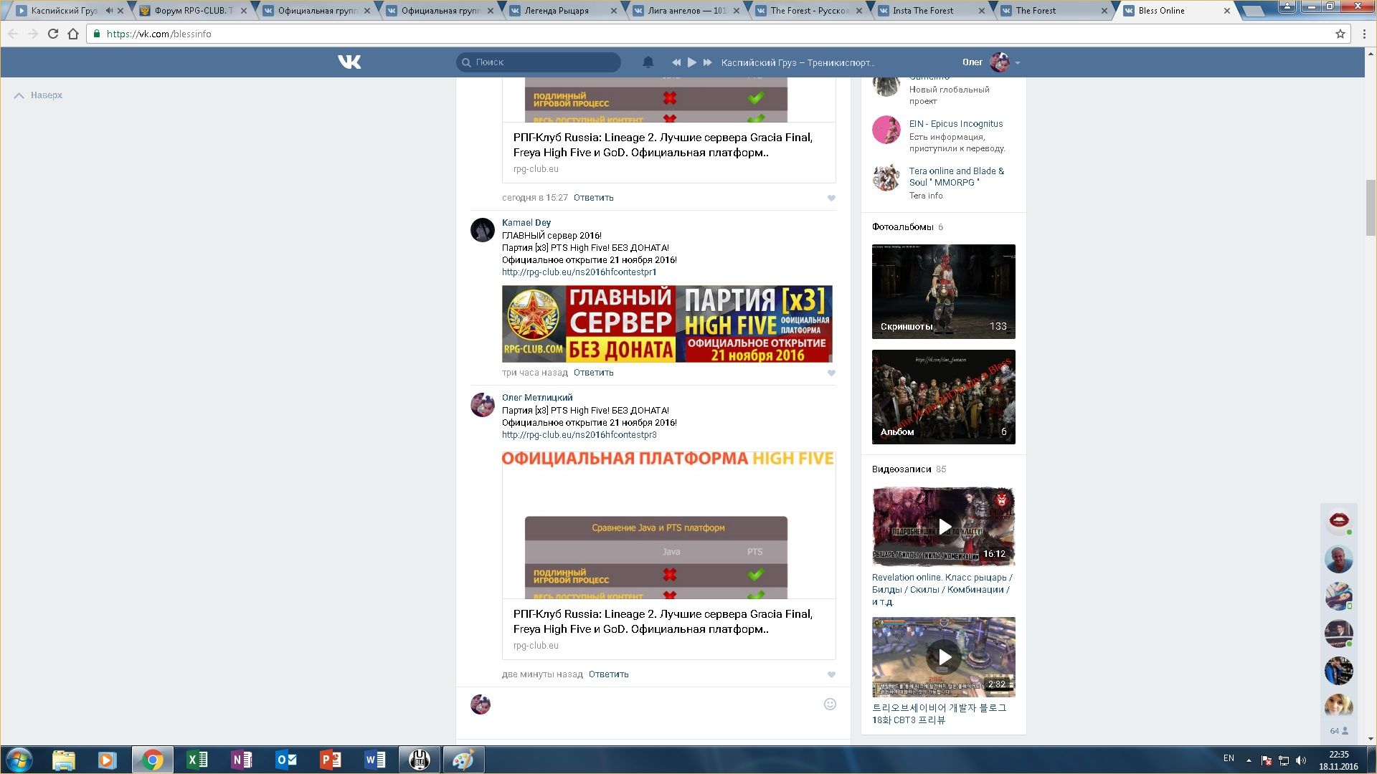Play the header audio track
The width and height of the screenshot is (1377, 774).
pyautogui.click(x=692, y=62)
